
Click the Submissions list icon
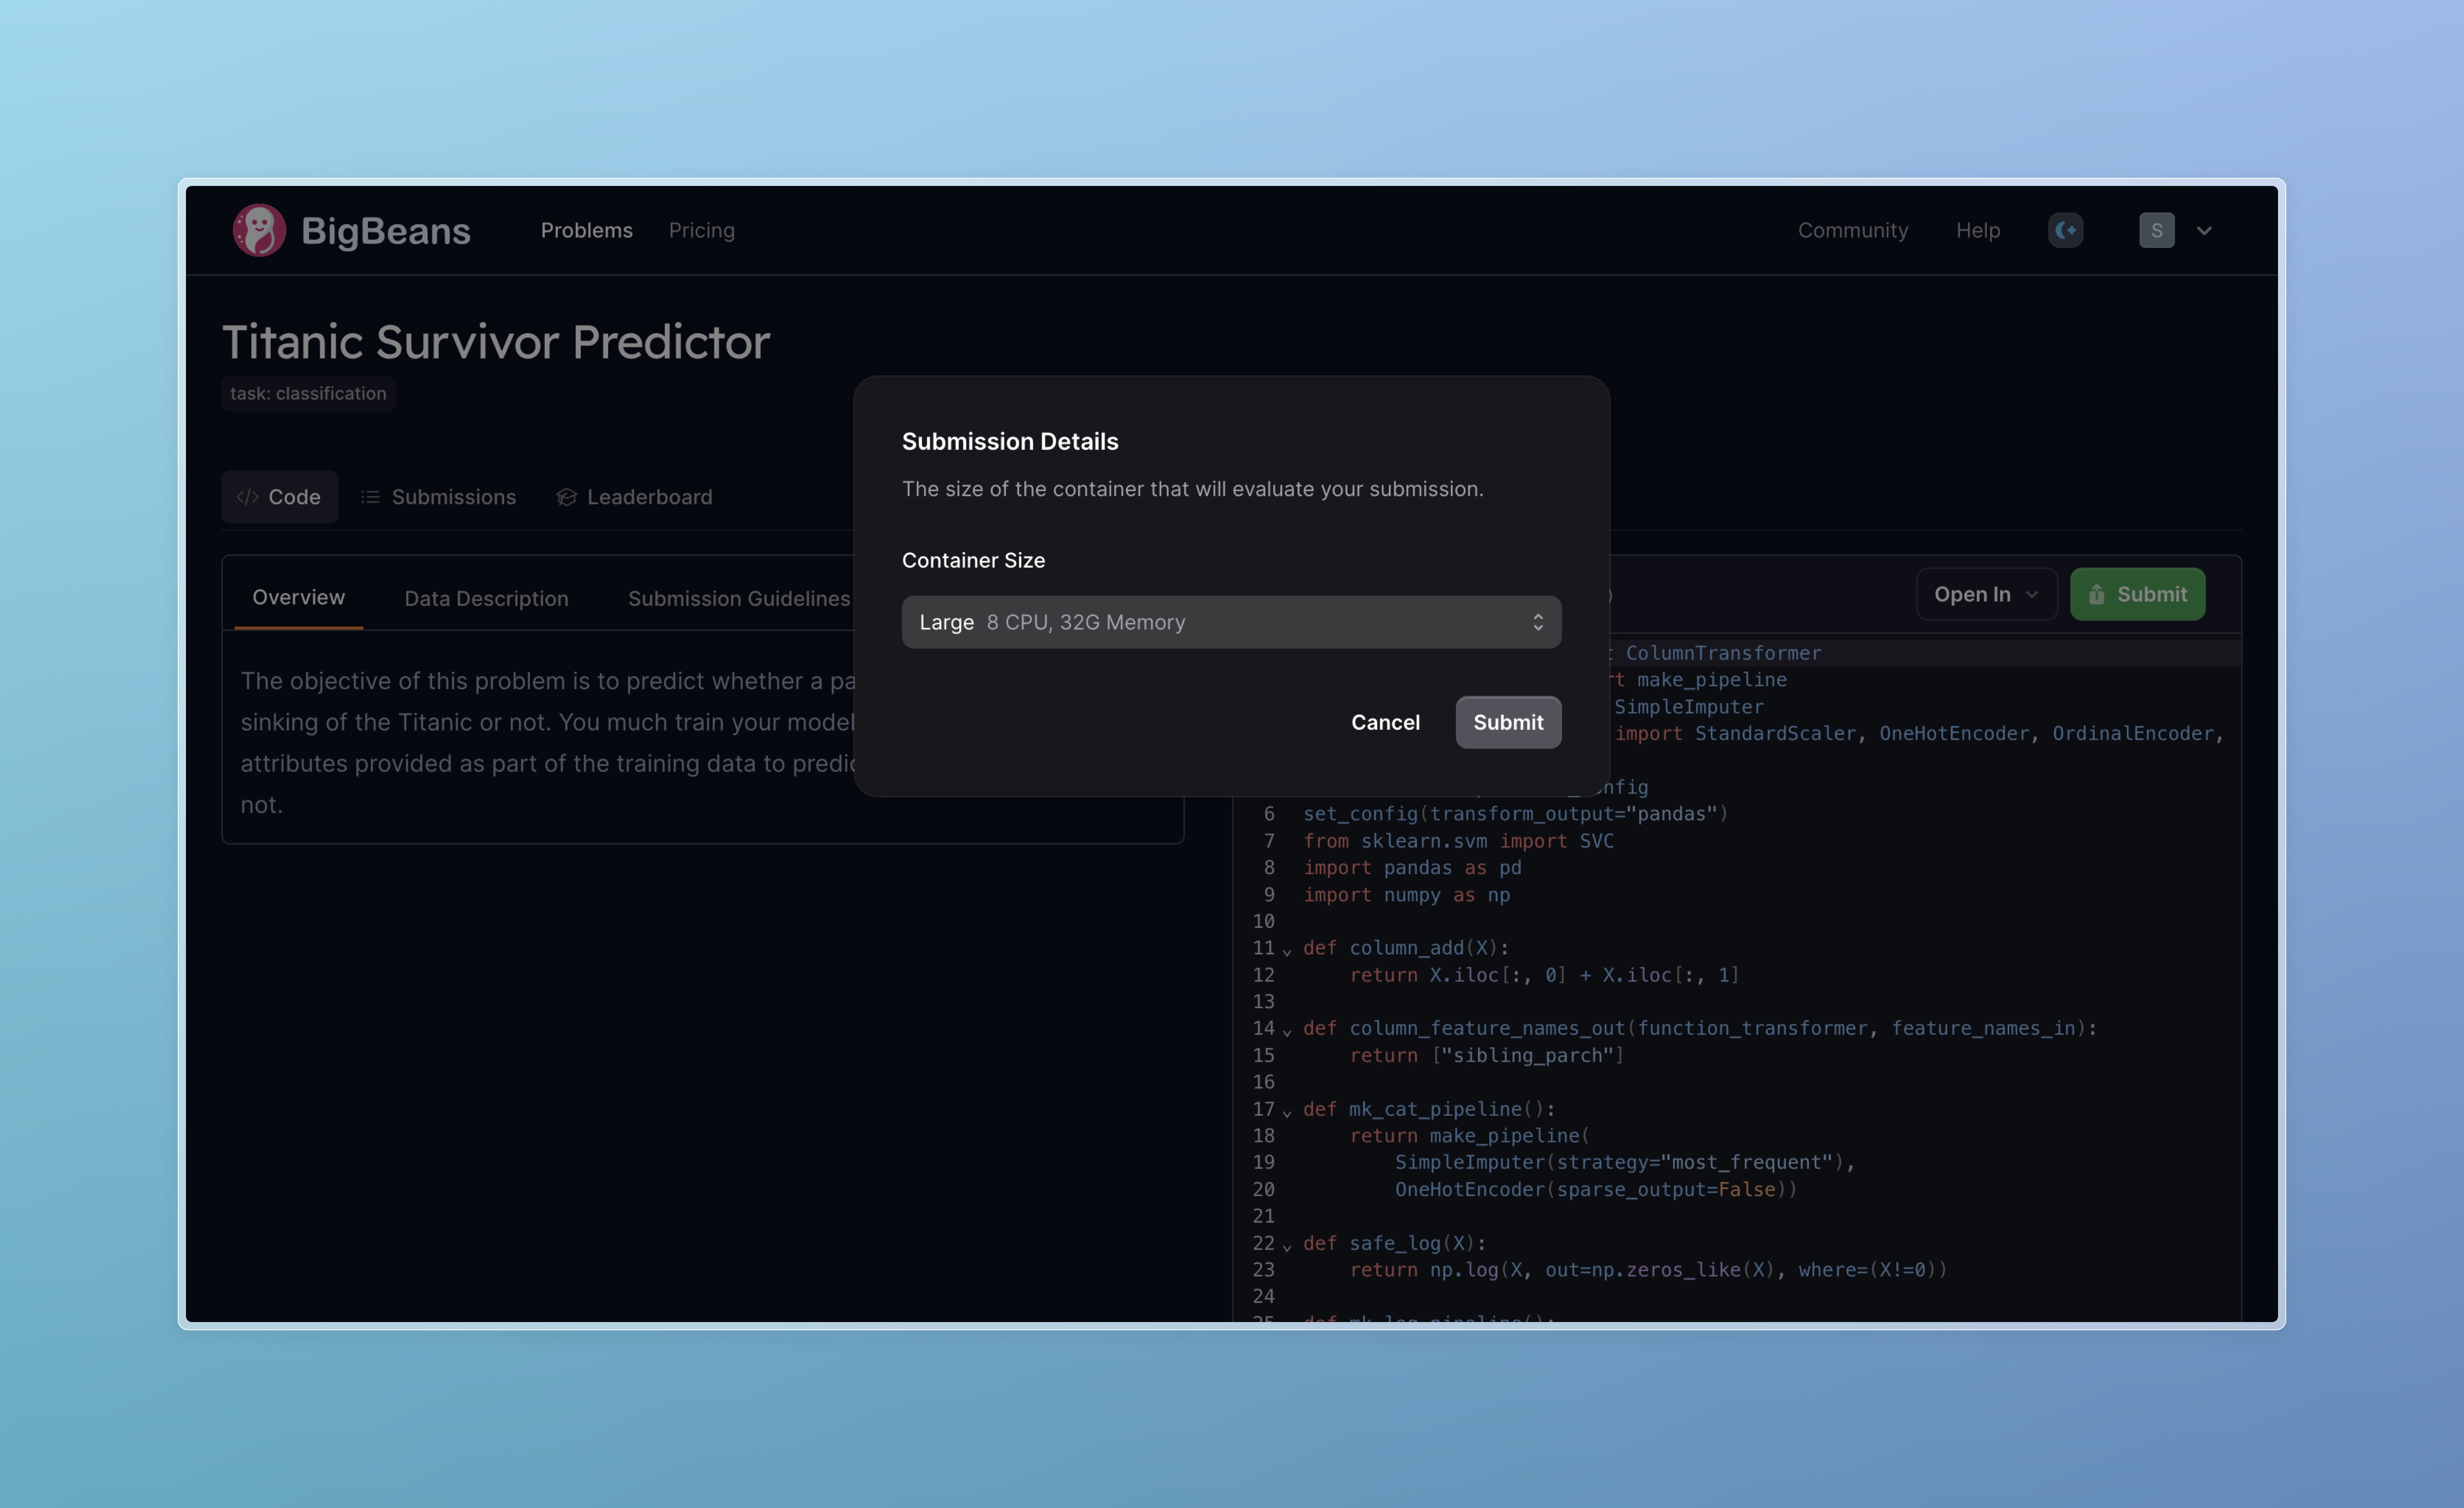(x=371, y=494)
